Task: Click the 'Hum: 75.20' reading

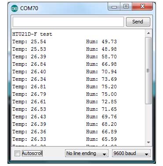Action: point(101,87)
